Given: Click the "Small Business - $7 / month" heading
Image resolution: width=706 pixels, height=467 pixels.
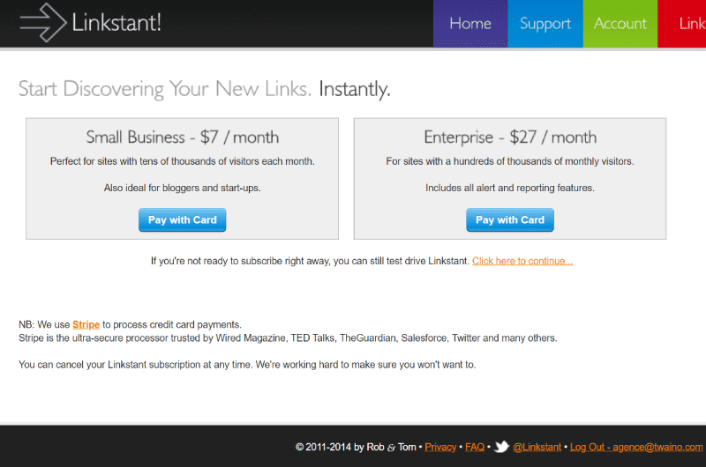Looking at the screenshot, I should 183,137.
